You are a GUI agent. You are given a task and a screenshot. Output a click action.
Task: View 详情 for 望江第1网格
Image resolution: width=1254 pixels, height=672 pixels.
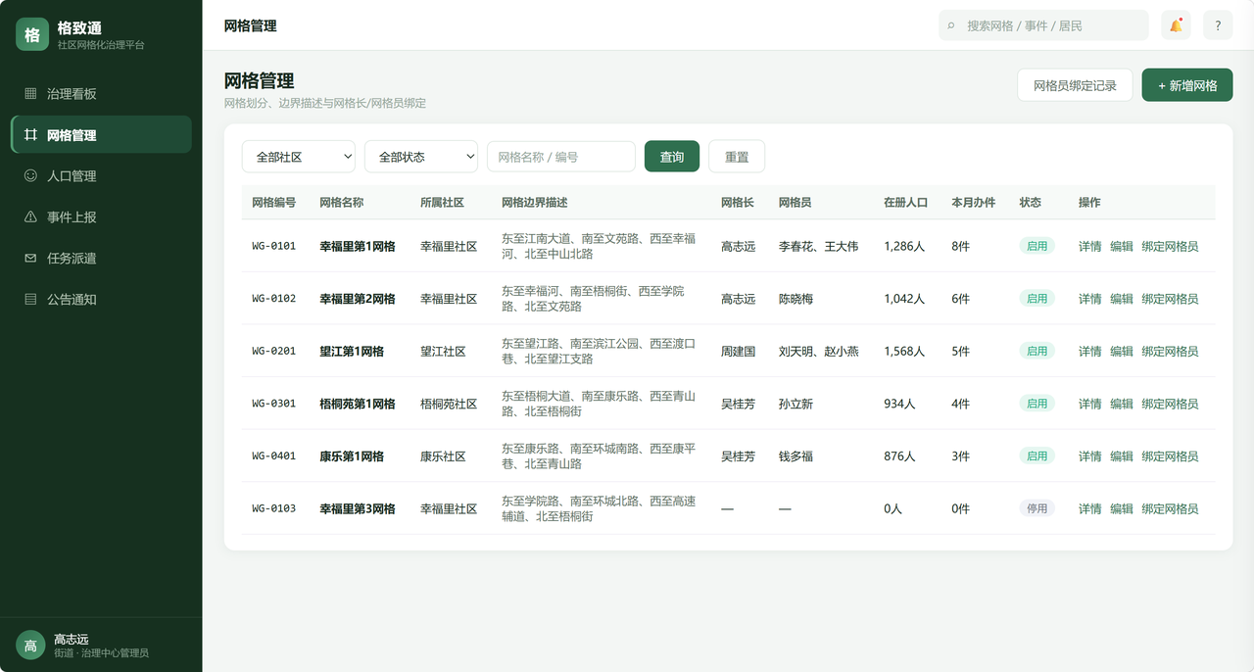click(1090, 352)
